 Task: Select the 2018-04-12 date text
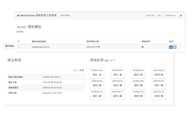[138, 92]
